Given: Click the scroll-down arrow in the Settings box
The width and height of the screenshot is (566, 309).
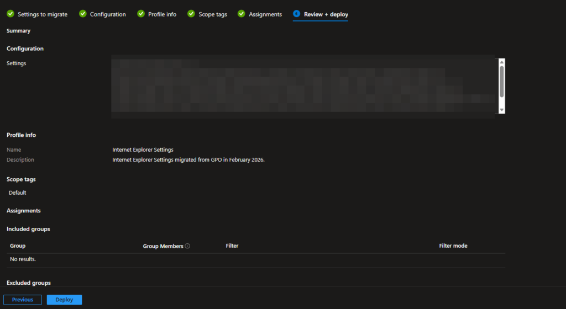Looking at the screenshot, I should 502,110.
